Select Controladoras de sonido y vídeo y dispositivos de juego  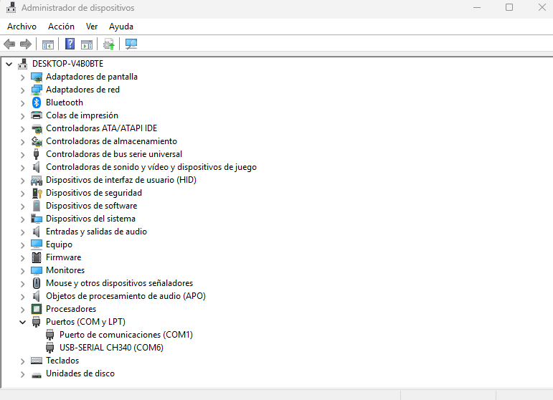point(151,167)
